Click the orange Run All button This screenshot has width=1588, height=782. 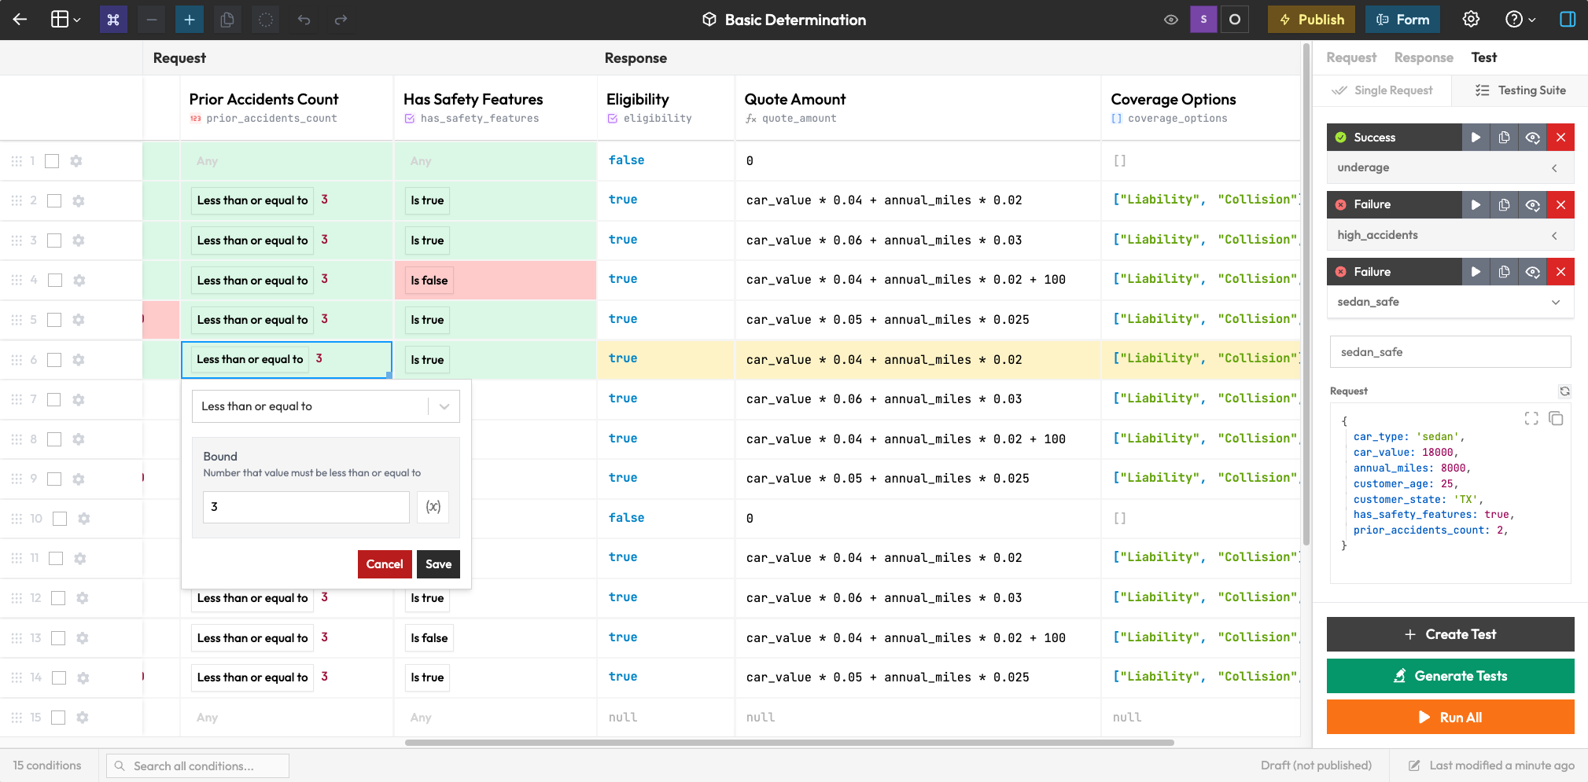click(1450, 717)
